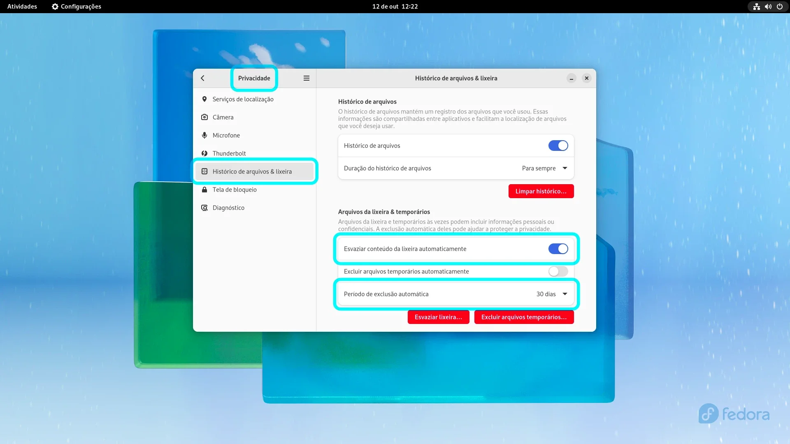This screenshot has height=444, width=790.
Task: Open the Configurações app menu in top bar
Action: pyautogui.click(x=77, y=7)
